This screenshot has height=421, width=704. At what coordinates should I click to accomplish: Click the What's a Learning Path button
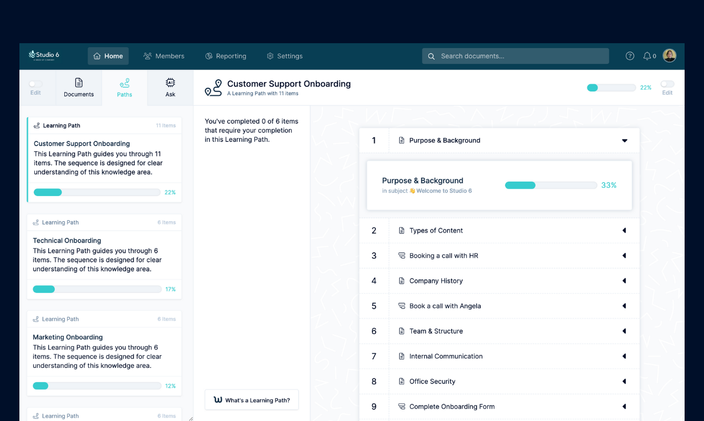pyautogui.click(x=251, y=399)
